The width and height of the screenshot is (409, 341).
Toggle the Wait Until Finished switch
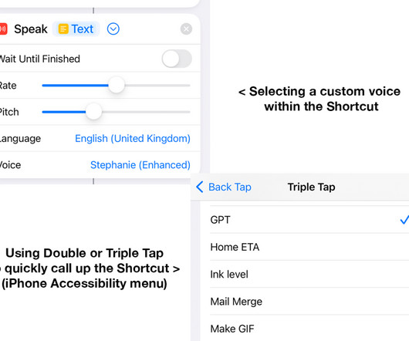177,59
